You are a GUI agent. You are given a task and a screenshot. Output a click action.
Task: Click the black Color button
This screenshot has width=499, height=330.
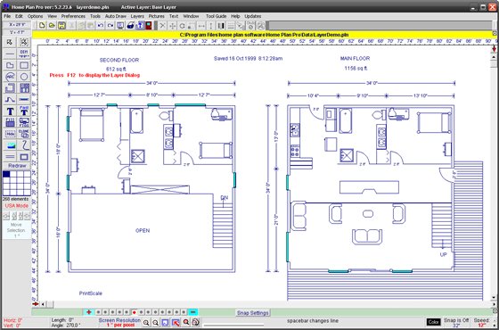click(433, 322)
